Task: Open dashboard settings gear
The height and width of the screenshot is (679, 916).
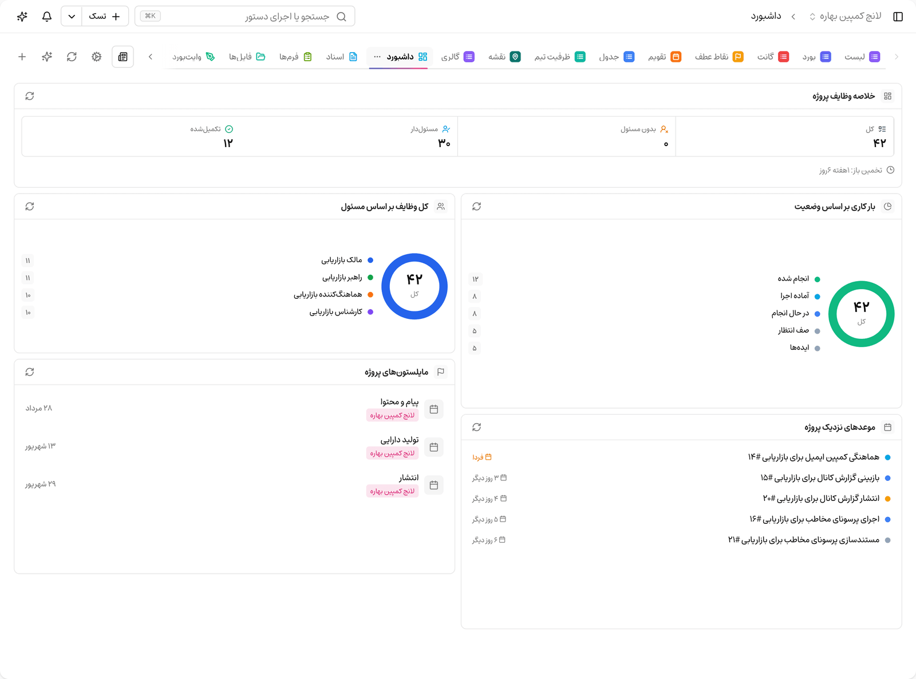Action: 96,57
